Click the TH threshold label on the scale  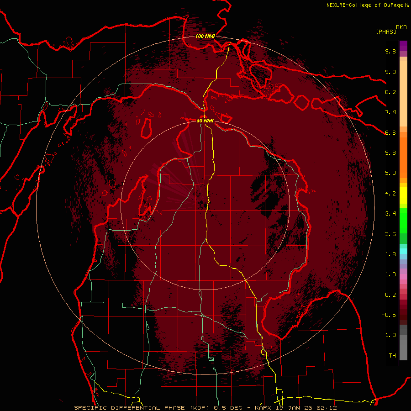tap(392, 356)
